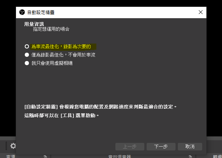
Task: Open the gear settings icon in OBS main window
Action: coord(13,146)
